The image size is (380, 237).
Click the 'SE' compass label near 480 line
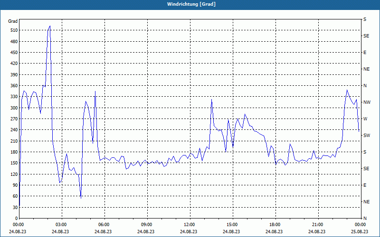366,36
